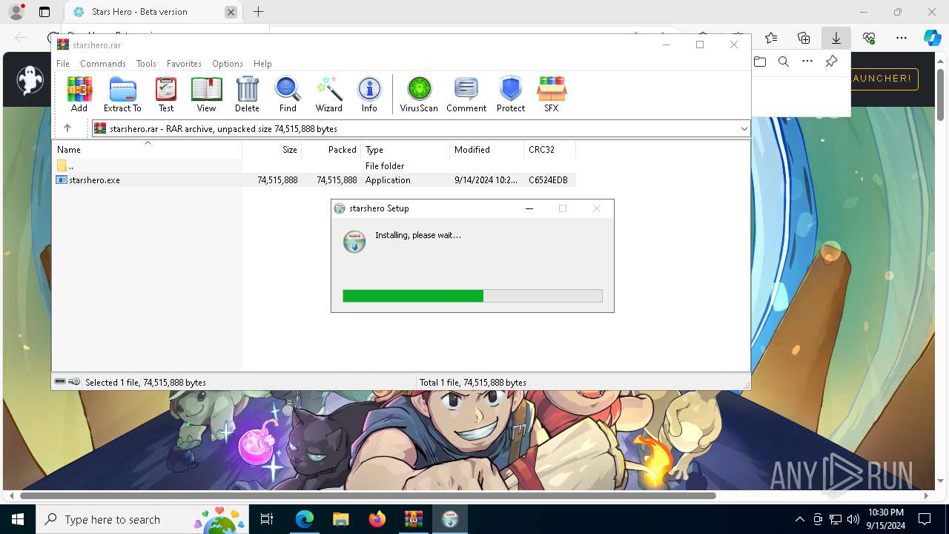
Task: Open a new browser tab
Action: (258, 12)
